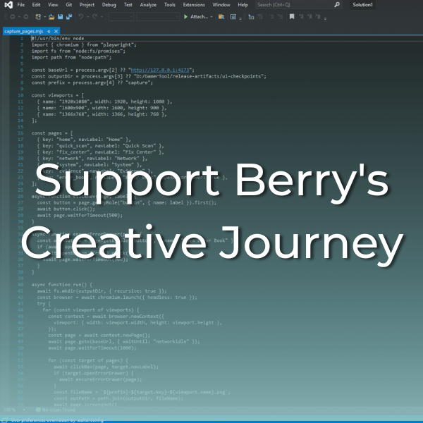Click the New Item icon

point(38,17)
